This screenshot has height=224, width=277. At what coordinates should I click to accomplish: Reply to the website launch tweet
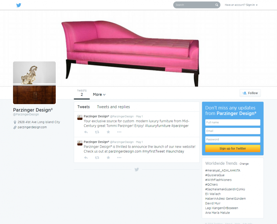[x=86, y=158]
